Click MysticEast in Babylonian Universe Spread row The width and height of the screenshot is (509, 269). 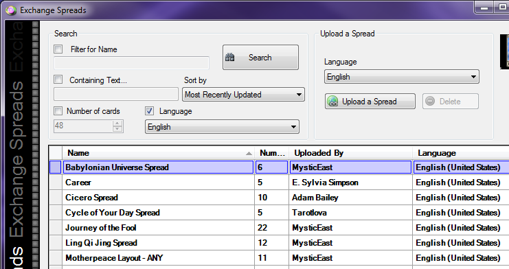point(350,167)
